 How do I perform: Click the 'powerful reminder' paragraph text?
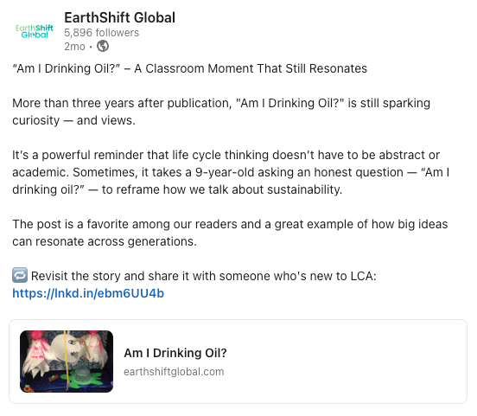coord(231,172)
